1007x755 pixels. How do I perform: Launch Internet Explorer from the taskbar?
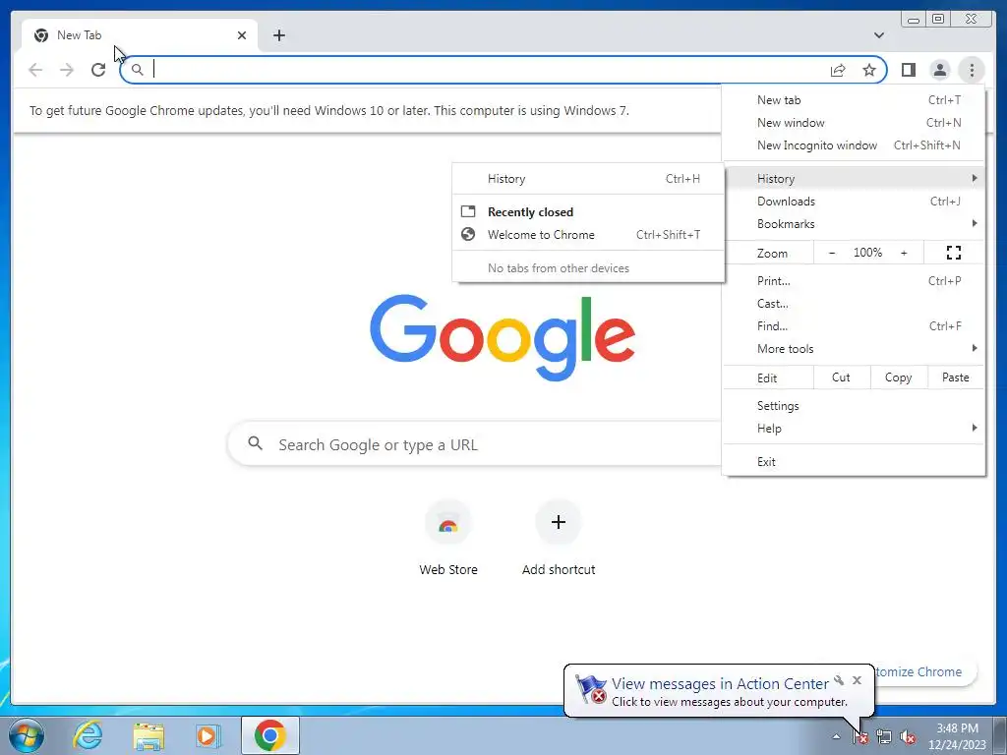pos(88,735)
